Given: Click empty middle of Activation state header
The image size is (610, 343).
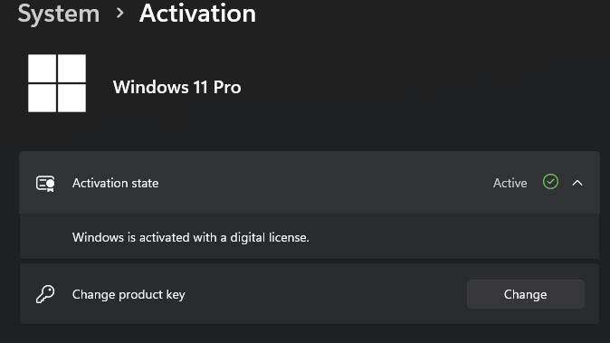Looking at the screenshot, I should click(325, 183).
